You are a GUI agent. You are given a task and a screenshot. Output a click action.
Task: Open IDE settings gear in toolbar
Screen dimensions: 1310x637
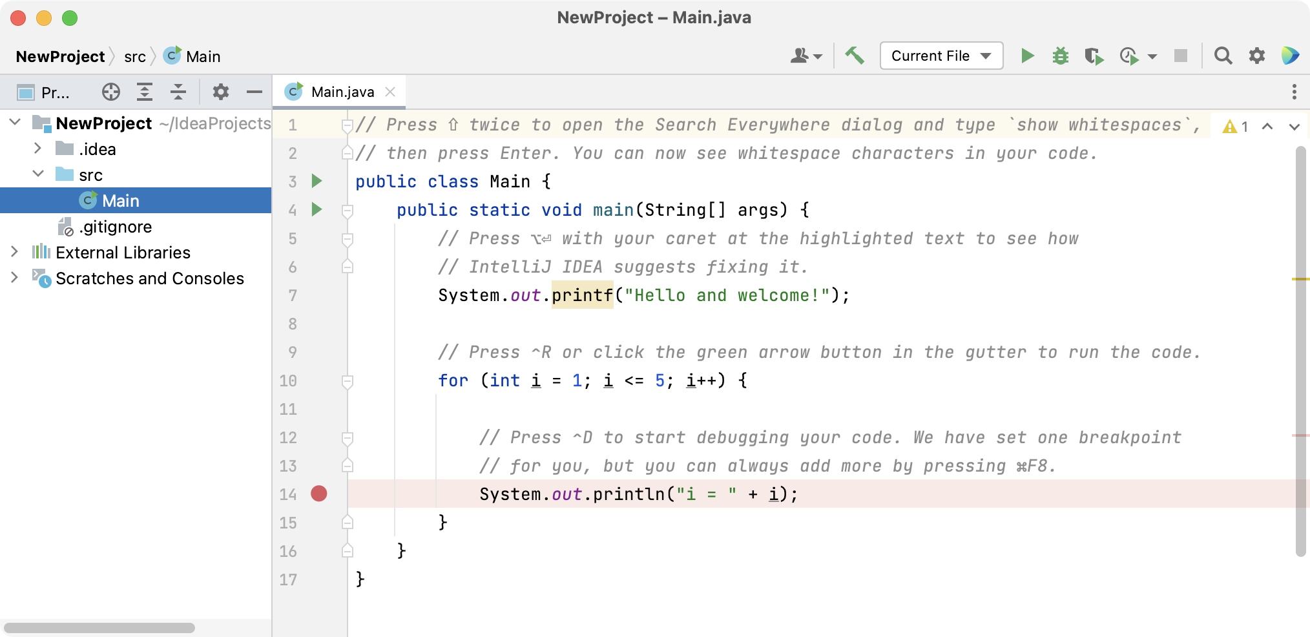tap(1256, 56)
